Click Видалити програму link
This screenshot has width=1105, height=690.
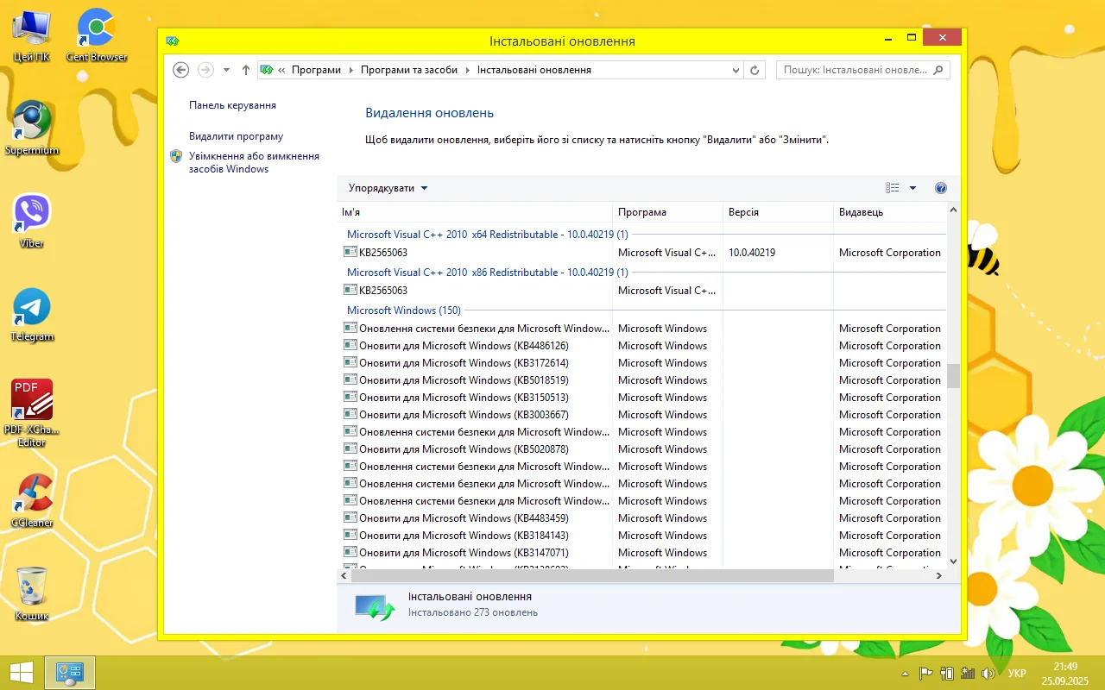click(x=236, y=136)
